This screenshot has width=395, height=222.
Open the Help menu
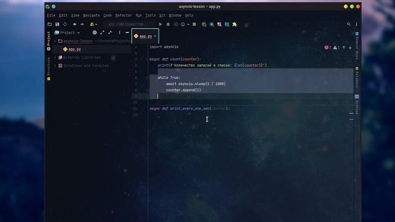click(189, 15)
